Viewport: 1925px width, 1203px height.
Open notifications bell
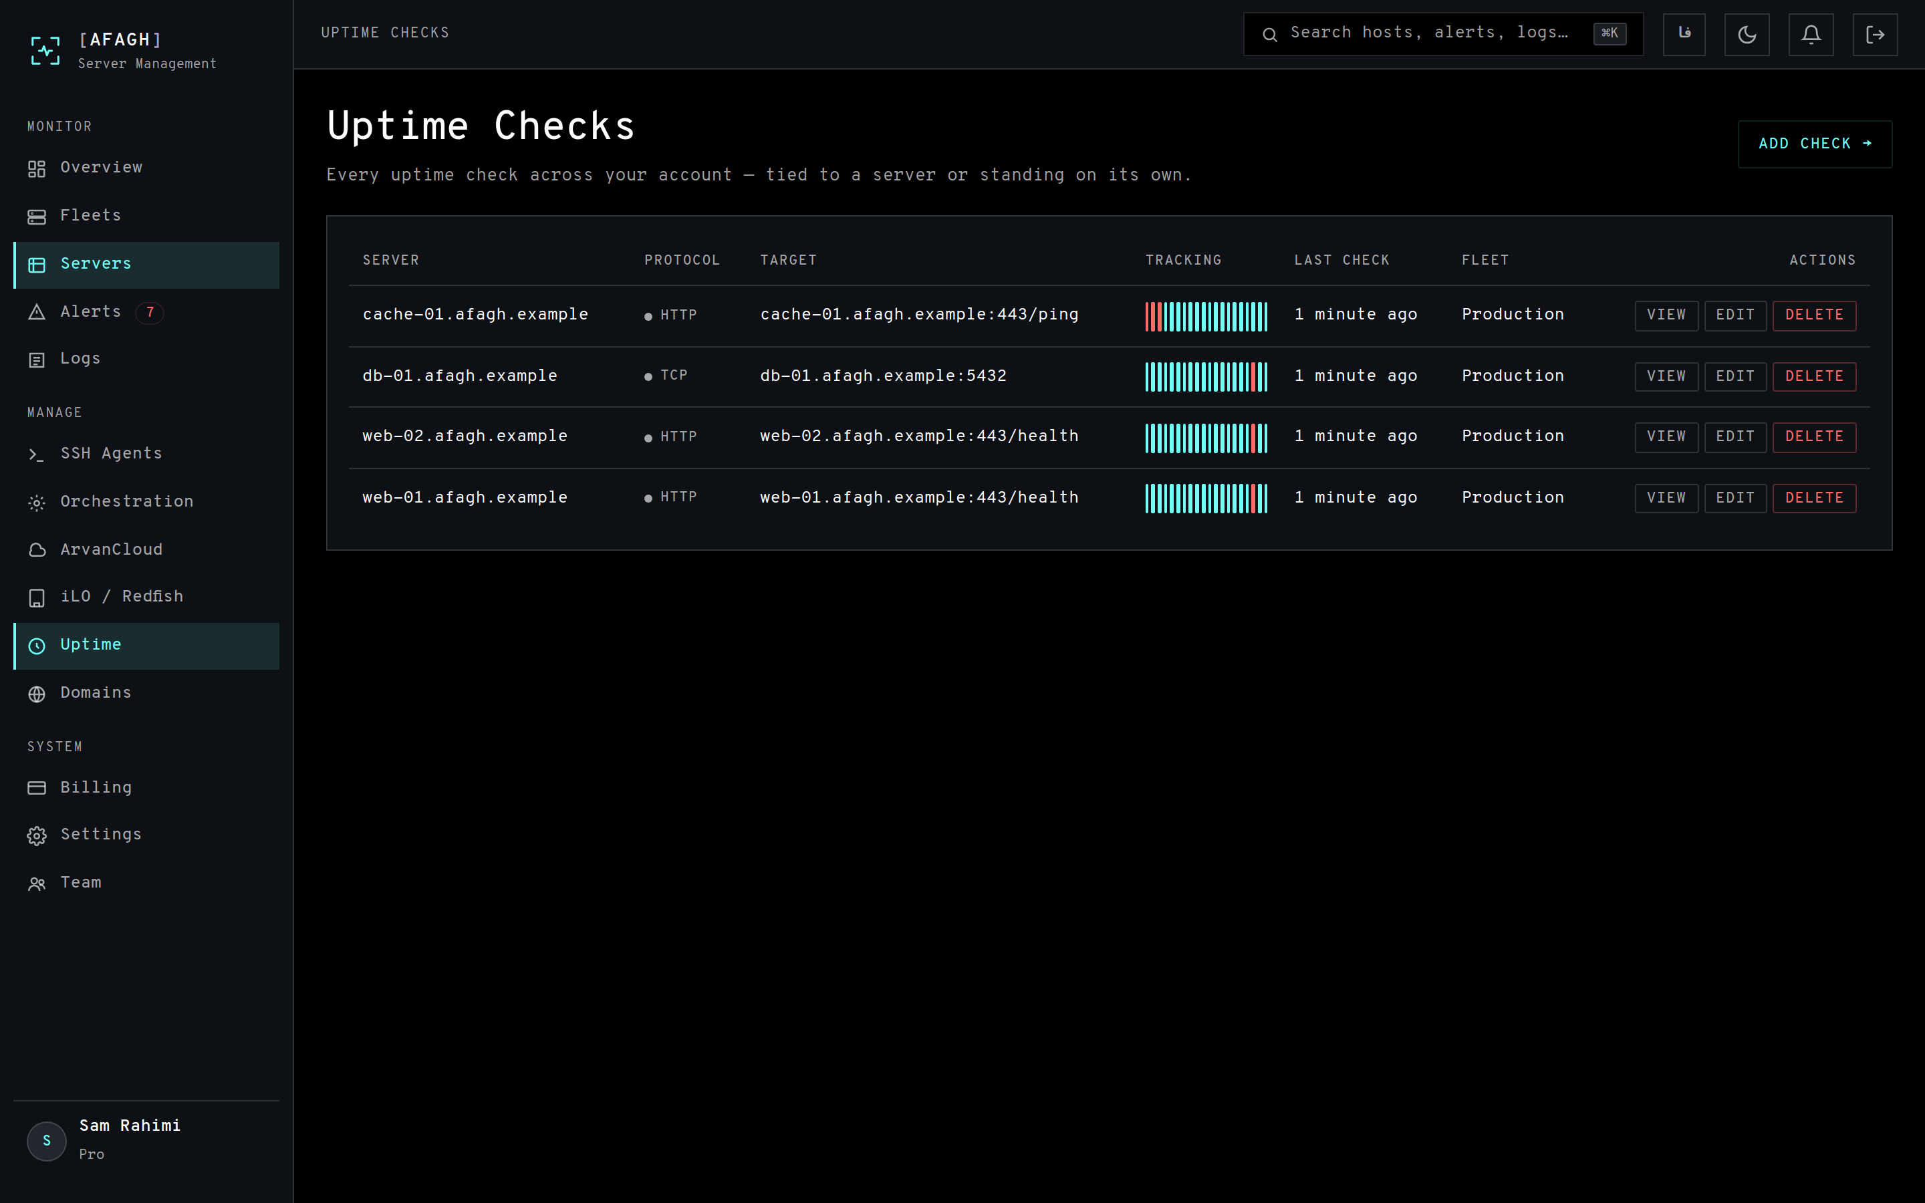coord(1811,34)
